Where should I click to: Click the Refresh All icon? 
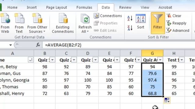pos(85,18)
